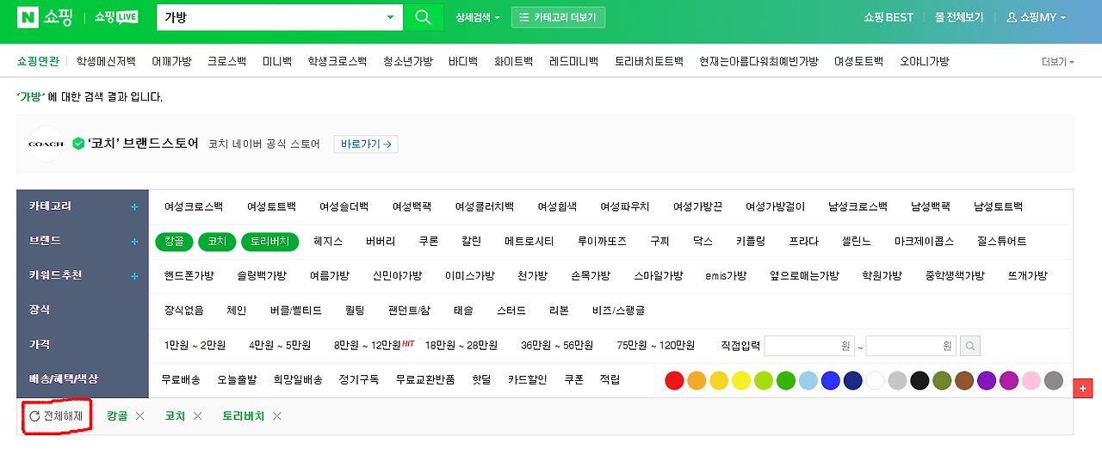This screenshot has height=461, width=1102.
Task: Click the 전체해제 reset button
Action: tap(56, 416)
